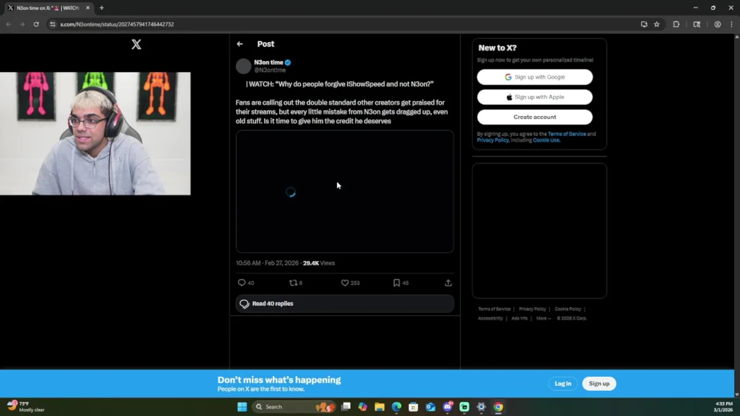
Task: Open Google Chrome from the taskbar
Action: pyautogui.click(x=498, y=407)
